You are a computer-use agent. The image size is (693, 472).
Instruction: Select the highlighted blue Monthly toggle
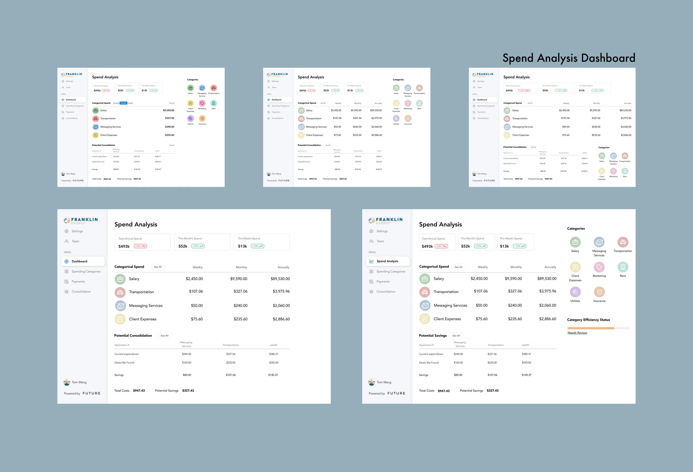point(123,103)
